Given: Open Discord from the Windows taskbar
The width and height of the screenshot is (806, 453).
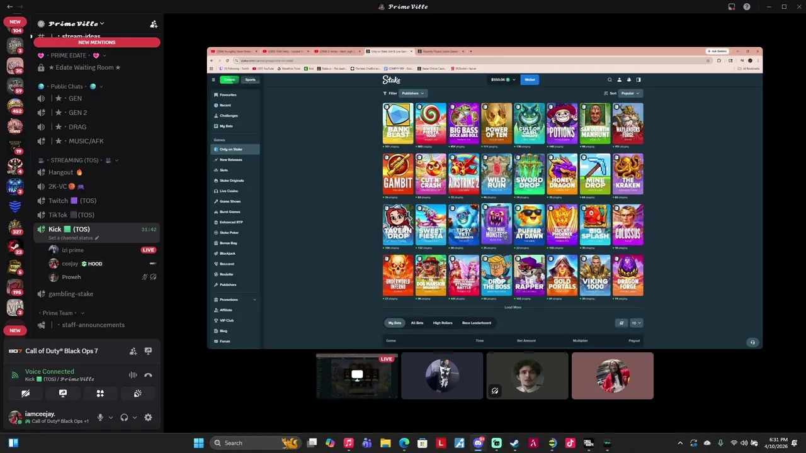Looking at the screenshot, I should point(478,443).
